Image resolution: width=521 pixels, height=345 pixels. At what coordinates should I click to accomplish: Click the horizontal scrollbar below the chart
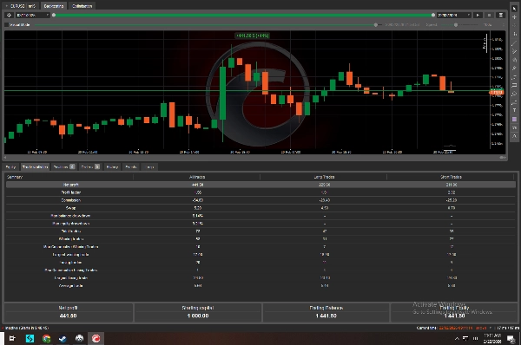255,157
